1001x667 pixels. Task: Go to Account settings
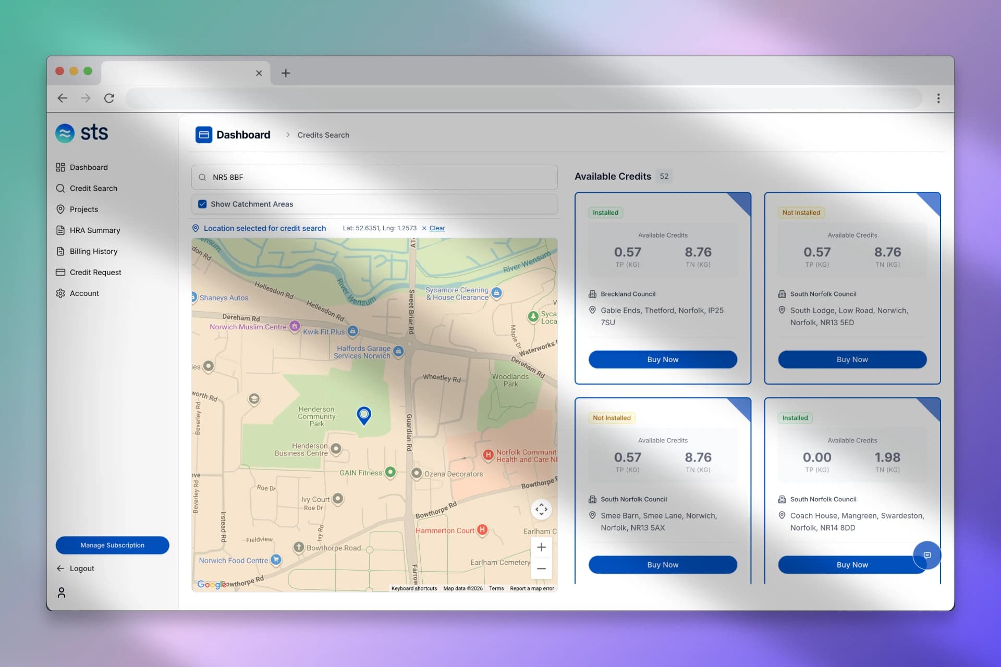pyautogui.click(x=84, y=293)
